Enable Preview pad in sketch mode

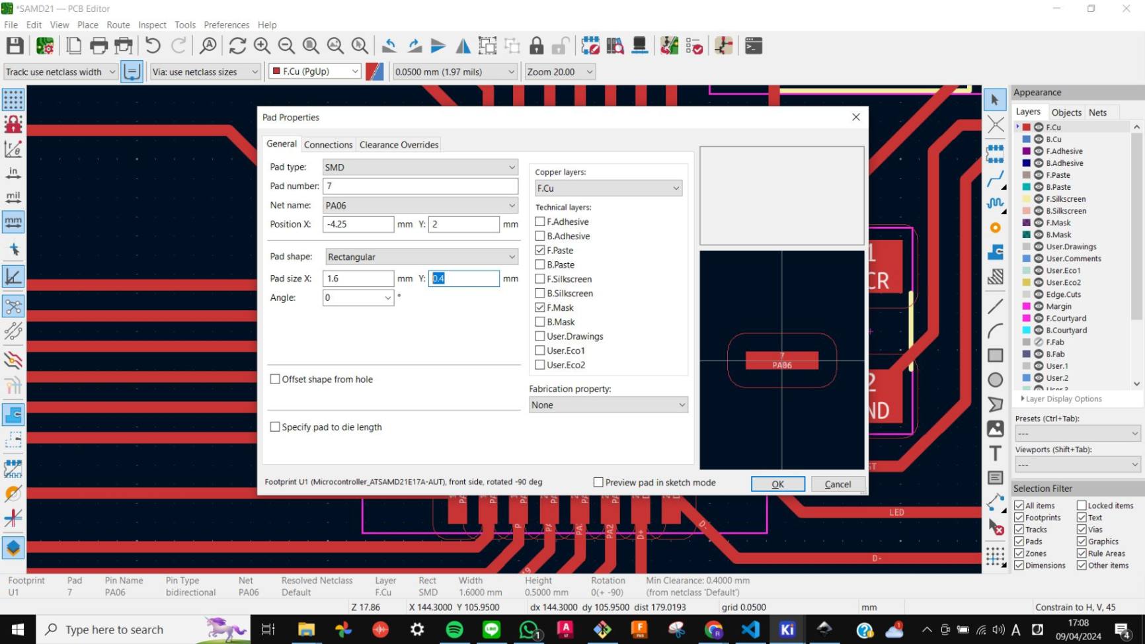pyautogui.click(x=598, y=483)
